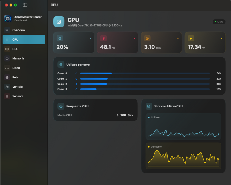This screenshot has width=231, height=185.
Task: Click the yellow Consumo history graph
Action: pos(183,156)
